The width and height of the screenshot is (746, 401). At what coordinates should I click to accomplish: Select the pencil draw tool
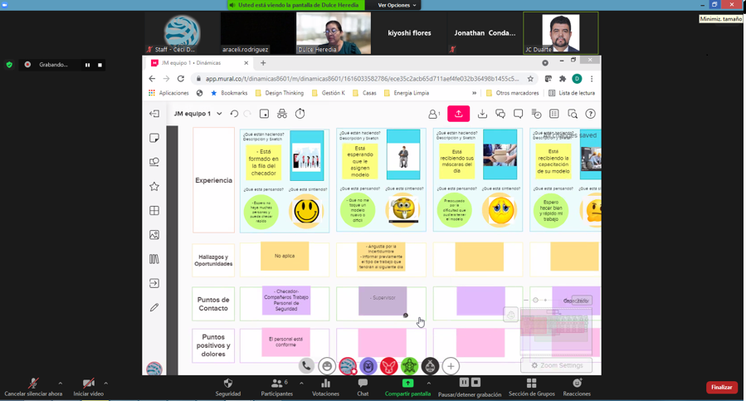(x=154, y=307)
